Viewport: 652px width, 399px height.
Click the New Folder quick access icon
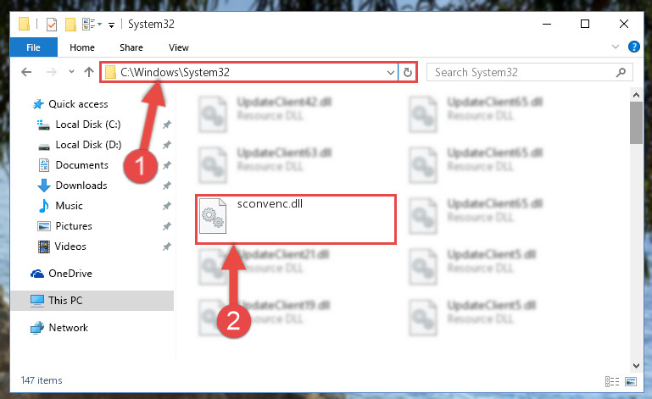click(70, 25)
